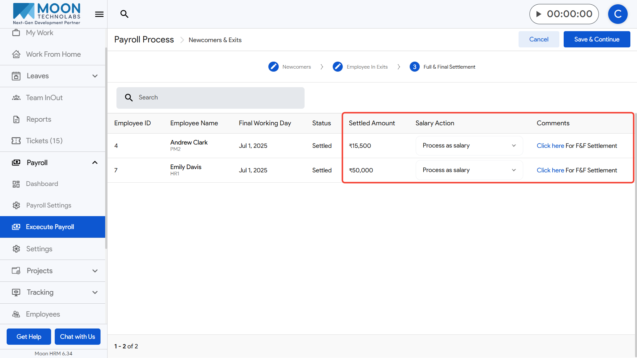637x358 pixels.
Task: Click the Cancel button
Action: pyautogui.click(x=538, y=39)
